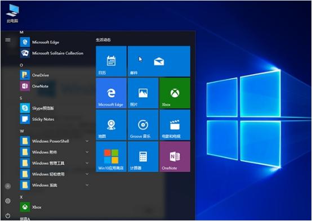Open the green Xbox tile
312x221 pixels.
coord(175,93)
